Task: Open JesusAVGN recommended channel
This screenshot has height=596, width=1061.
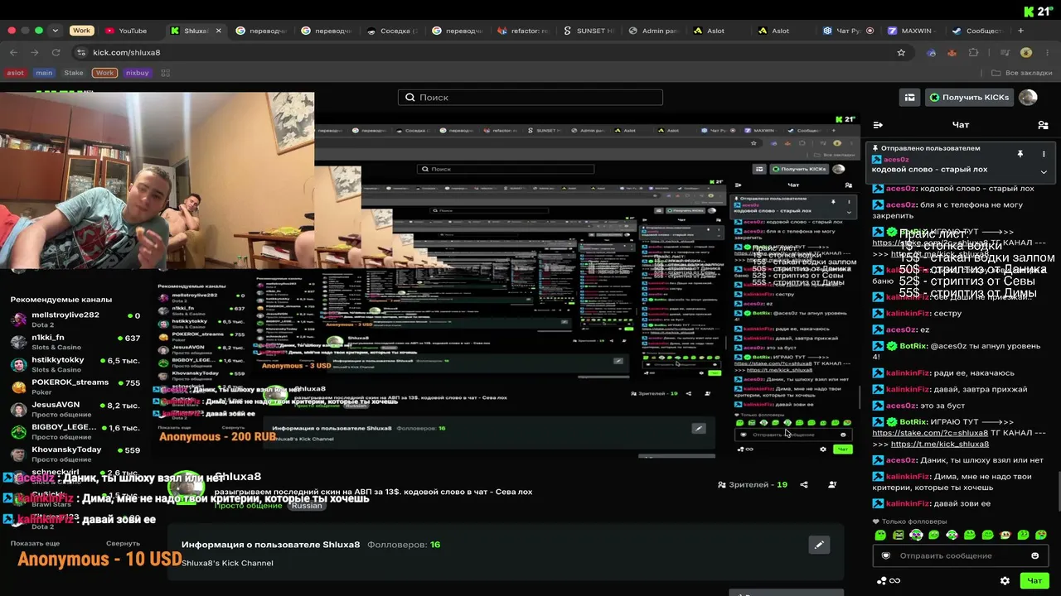Action: click(x=75, y=409)
